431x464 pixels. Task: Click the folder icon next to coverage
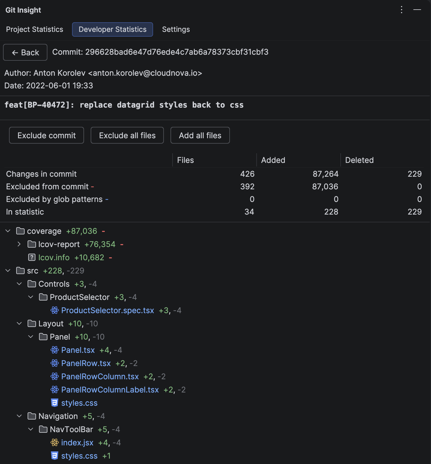20,231
